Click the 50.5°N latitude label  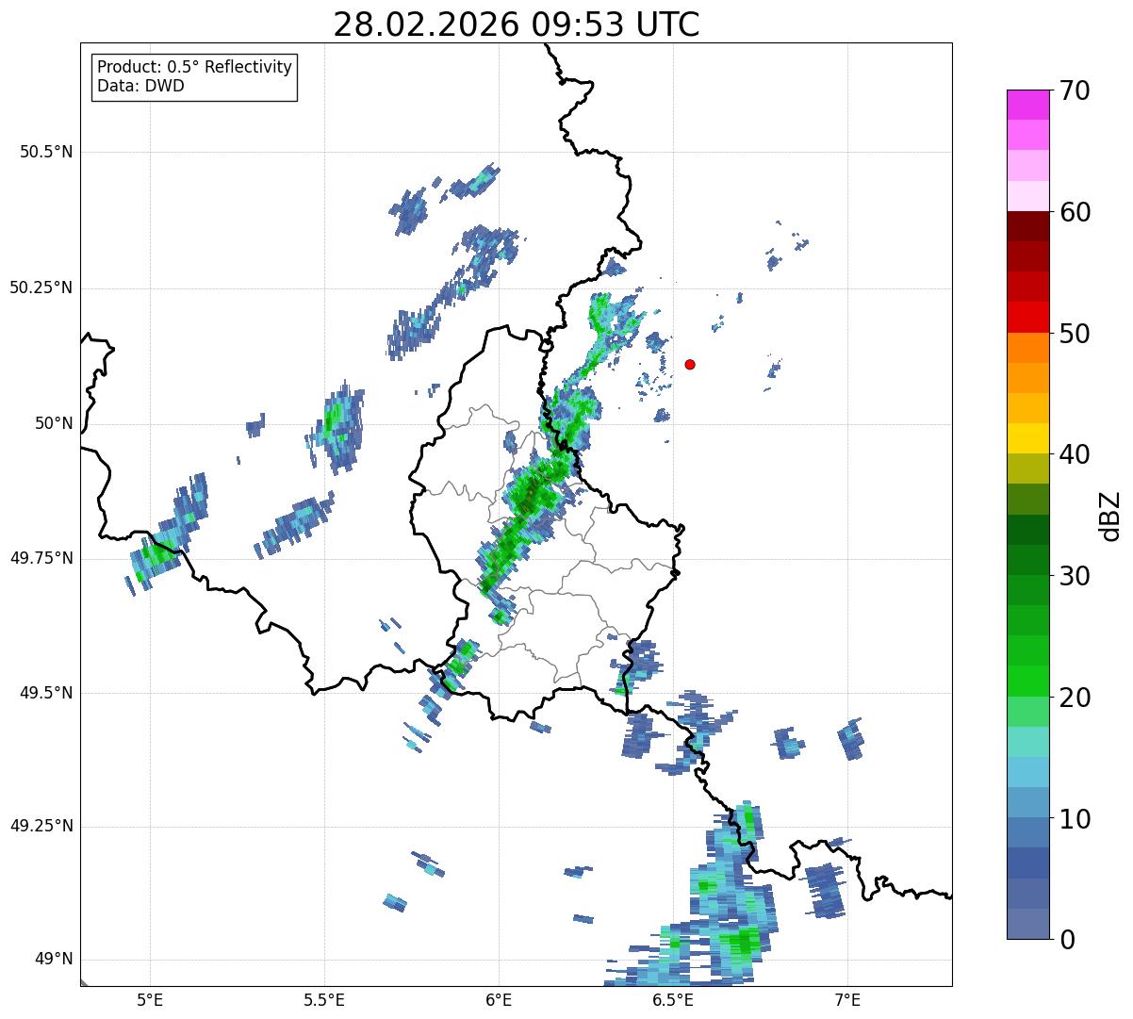pyautogui.click(x=46, y=152)
